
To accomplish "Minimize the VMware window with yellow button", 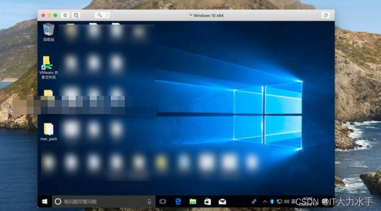I will click(49, 15).
